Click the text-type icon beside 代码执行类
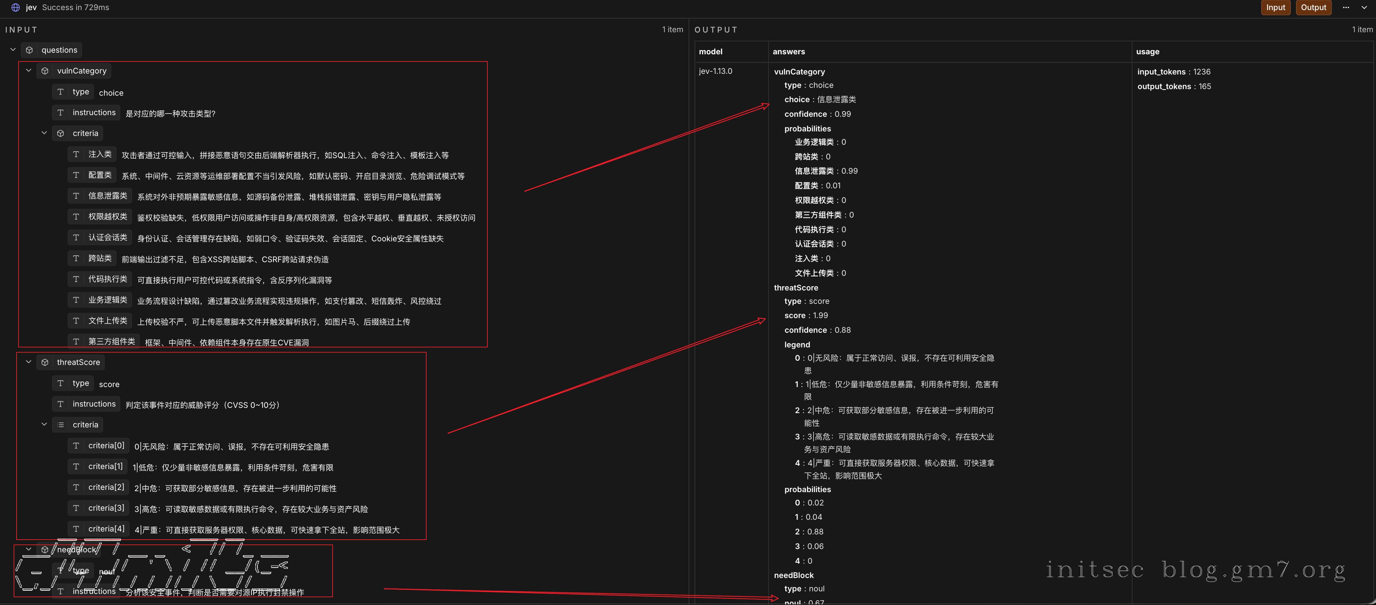The width and height of the screenshot is (1376, 605). click(76, 279)
